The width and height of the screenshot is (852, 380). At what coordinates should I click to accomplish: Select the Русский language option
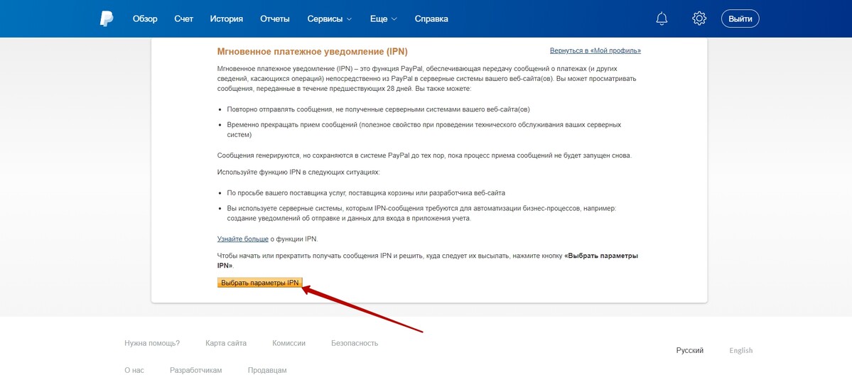(690, 350)
